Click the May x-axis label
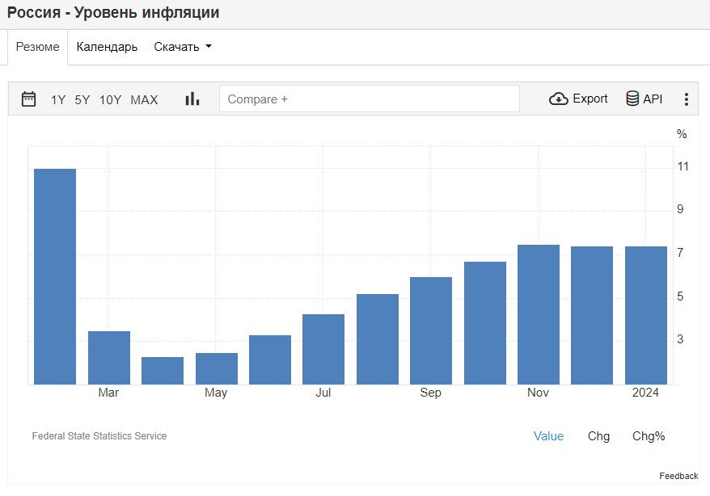The width and height of the screenshot is (710, 496). click(216, 393)
